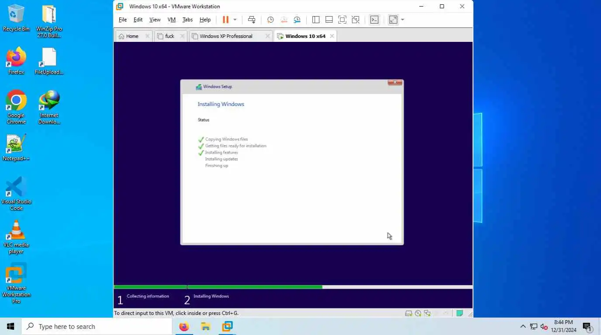Screen dimensions: 601x335
Task: Click the muted volume tray icon
Action: (x=544, y=326)
